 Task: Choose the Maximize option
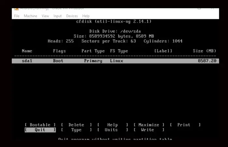[x=149, y=125]
